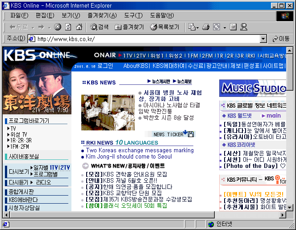Open the 뉴스제보 news tip link
296x230 pixels.
(x=182, y=81)
